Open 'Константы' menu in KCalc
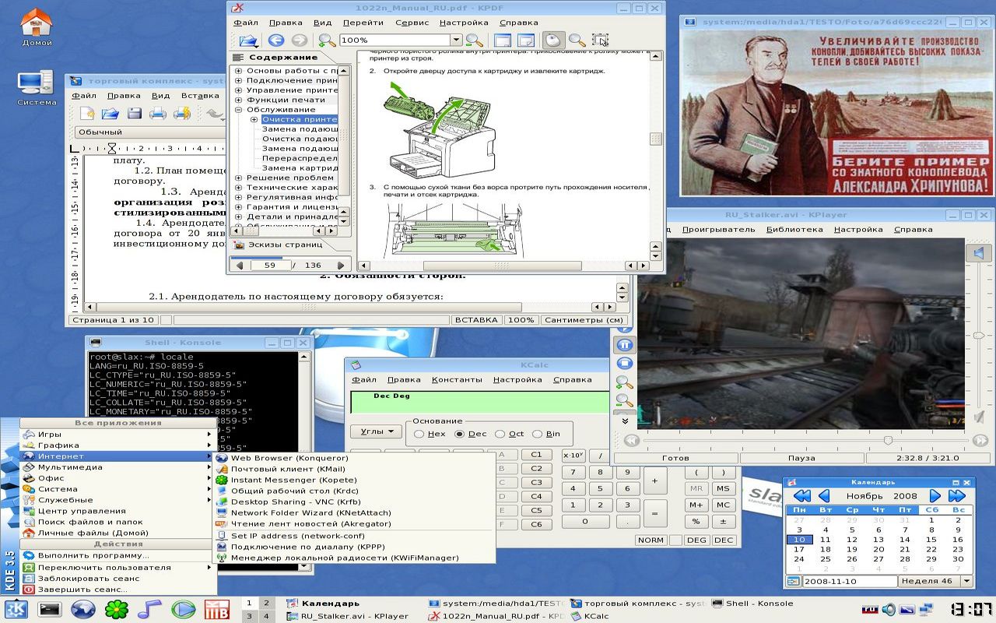 (x=457, y=380)
